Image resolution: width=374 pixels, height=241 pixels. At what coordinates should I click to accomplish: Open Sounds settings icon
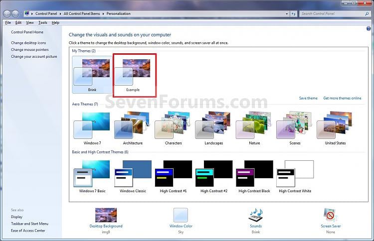[x=256, y=215]
